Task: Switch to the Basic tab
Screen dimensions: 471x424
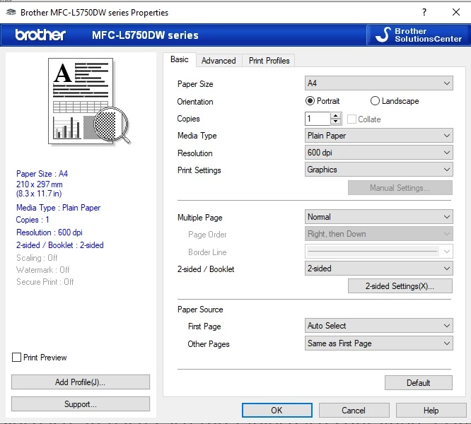Action: (x=180, y=59)
